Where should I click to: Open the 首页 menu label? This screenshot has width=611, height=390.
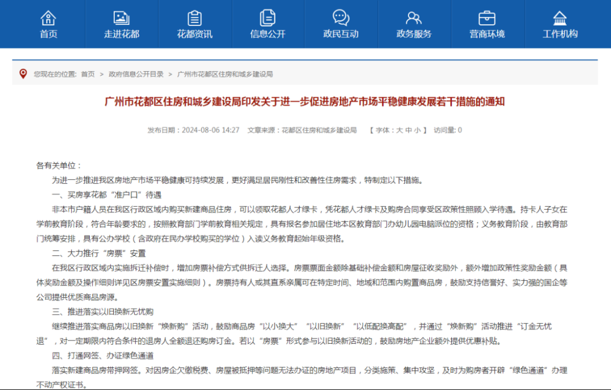click(48, 34)
